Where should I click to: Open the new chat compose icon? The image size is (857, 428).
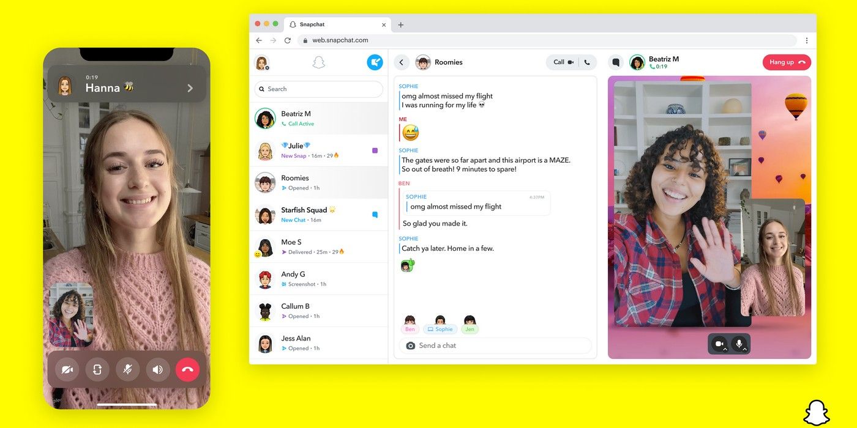point(375,62)
